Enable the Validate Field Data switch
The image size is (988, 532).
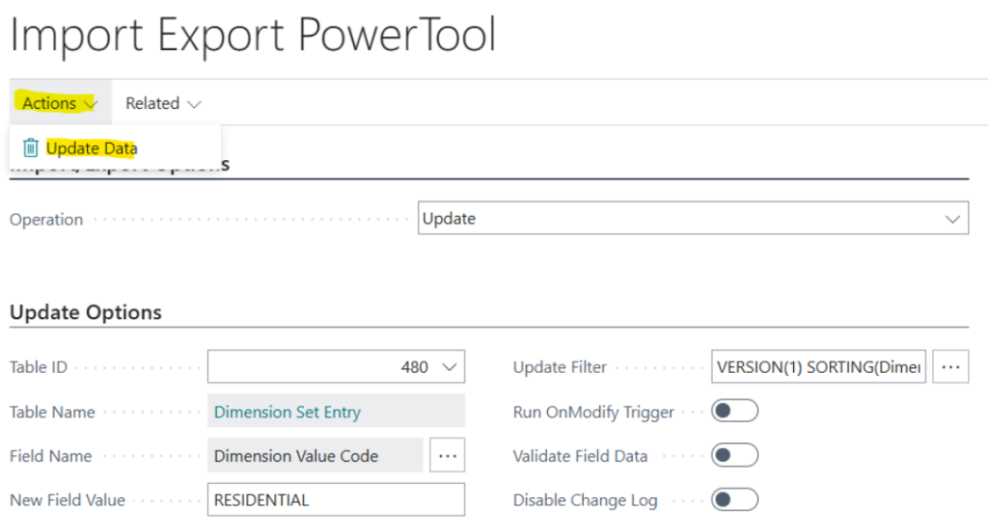(x=734, y=456)
